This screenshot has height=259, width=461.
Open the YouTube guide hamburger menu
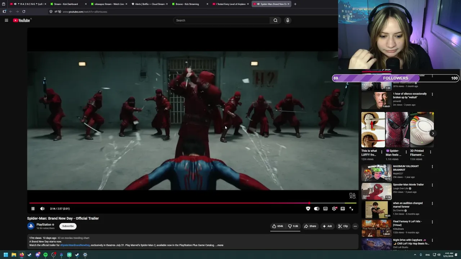coord(6,21)
